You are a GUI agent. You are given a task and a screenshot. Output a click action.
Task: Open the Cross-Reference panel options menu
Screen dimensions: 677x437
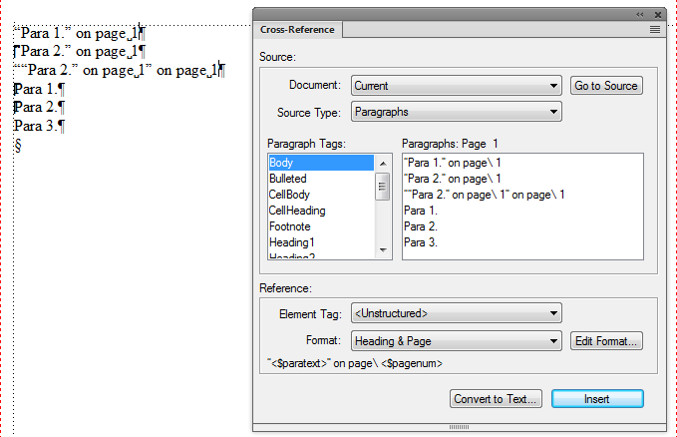(x=655, y=30)
